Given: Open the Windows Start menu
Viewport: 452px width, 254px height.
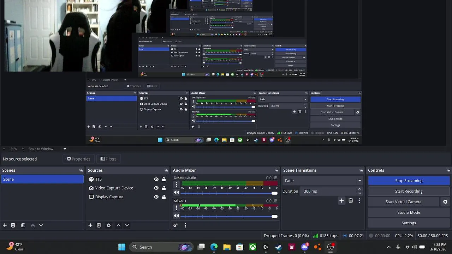Looking at the screenshot, I should (121, 247).
